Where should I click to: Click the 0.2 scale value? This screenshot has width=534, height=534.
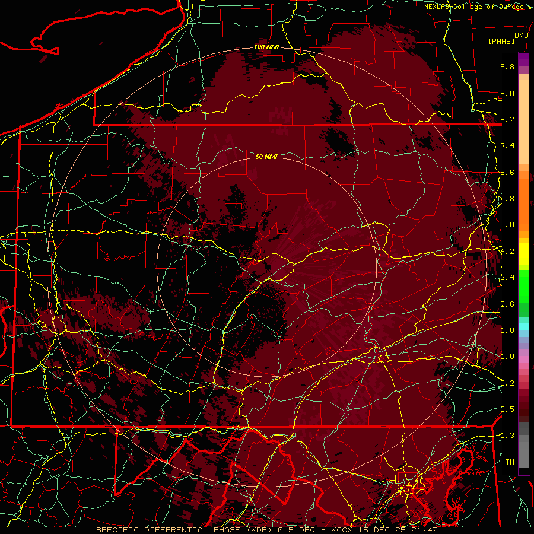pyautogui.click(x=507, y=383)
